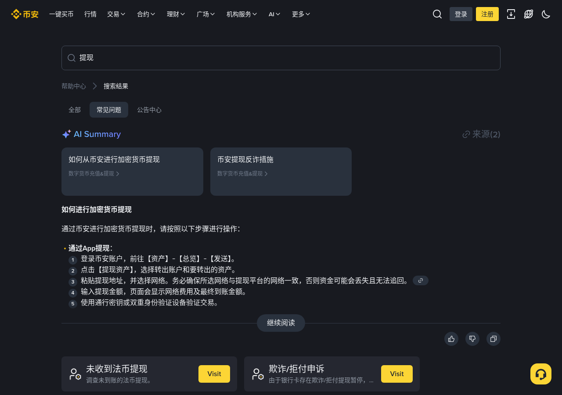Open 数字货币充值&提现 link under 币安提现反诈措施
The image size is (562, 395).
(x=242, y=174)
